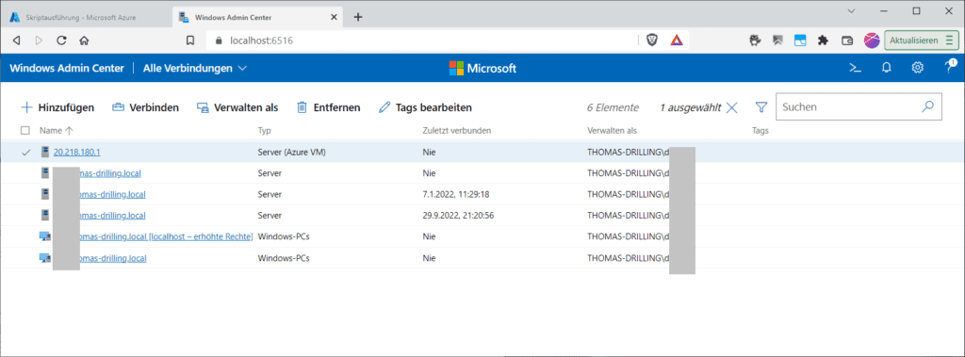Click the filter funnel icon
The height and width of the screenshot is (357, 965).
[x=761, y=107]
